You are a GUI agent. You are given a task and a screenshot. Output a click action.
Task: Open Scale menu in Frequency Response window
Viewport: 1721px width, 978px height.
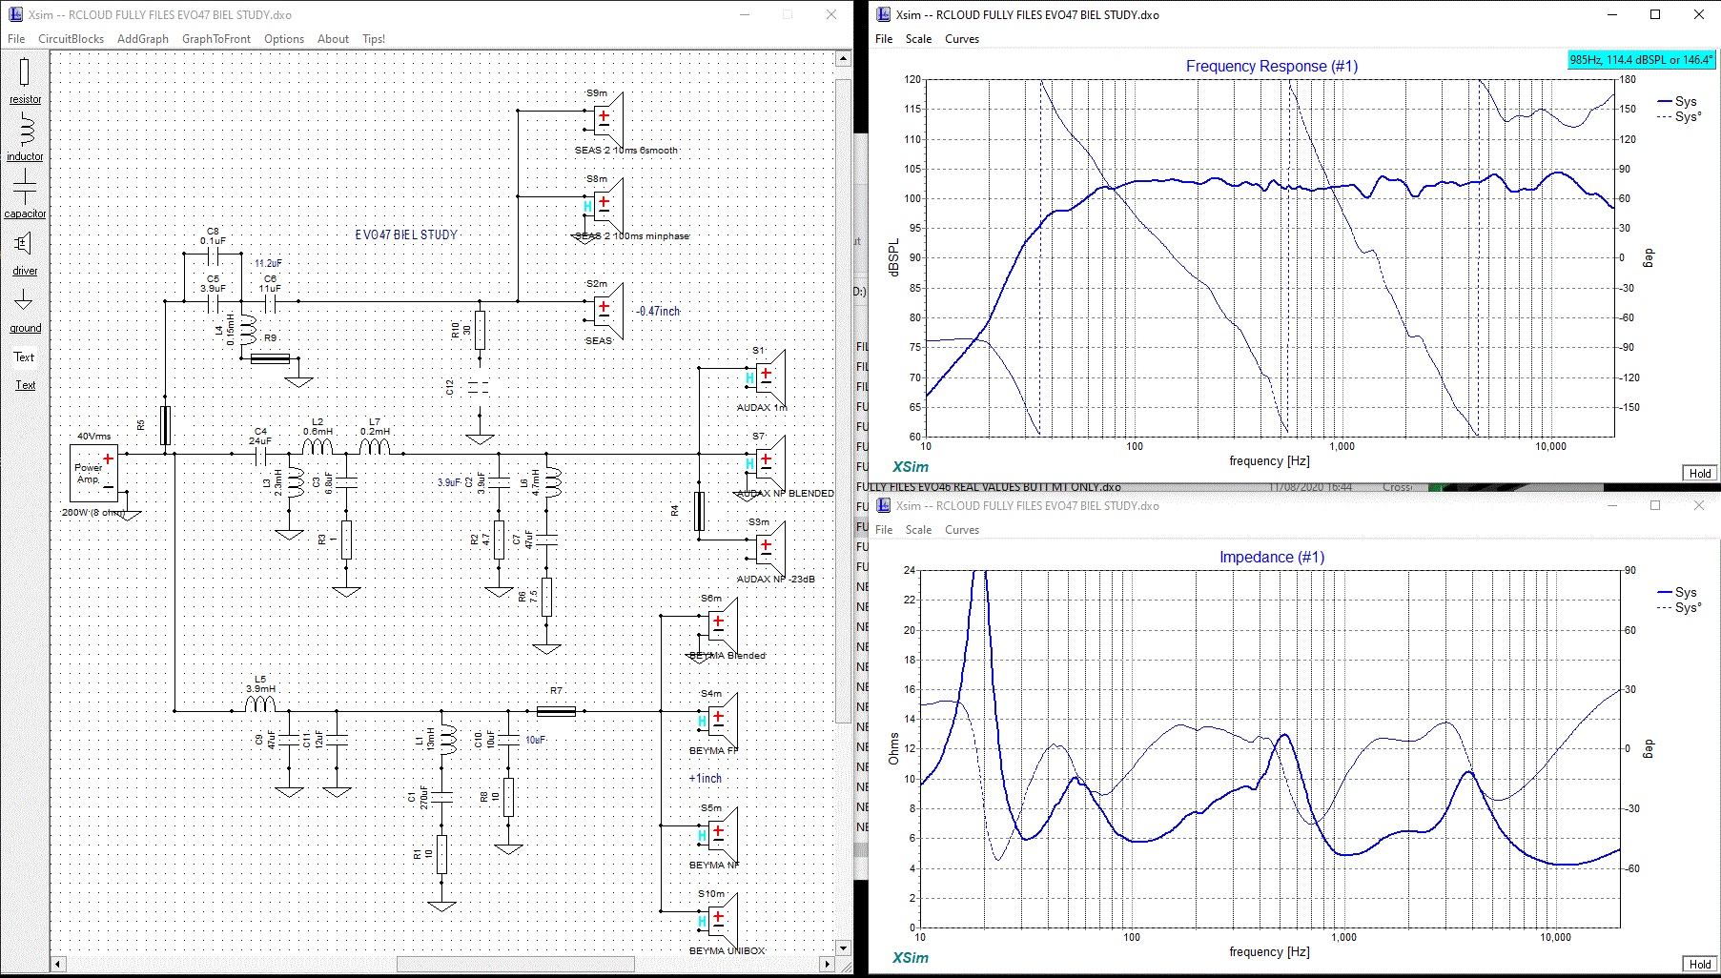(x=918, y=39)
